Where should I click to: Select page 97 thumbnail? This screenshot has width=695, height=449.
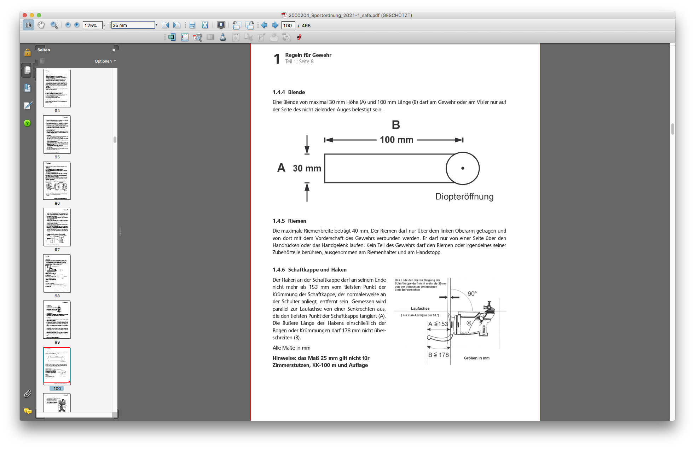click(x=57, y=227)
